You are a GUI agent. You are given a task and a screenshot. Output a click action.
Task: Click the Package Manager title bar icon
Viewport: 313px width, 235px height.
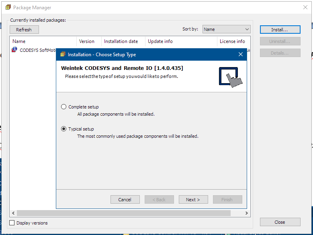(8, 7)
